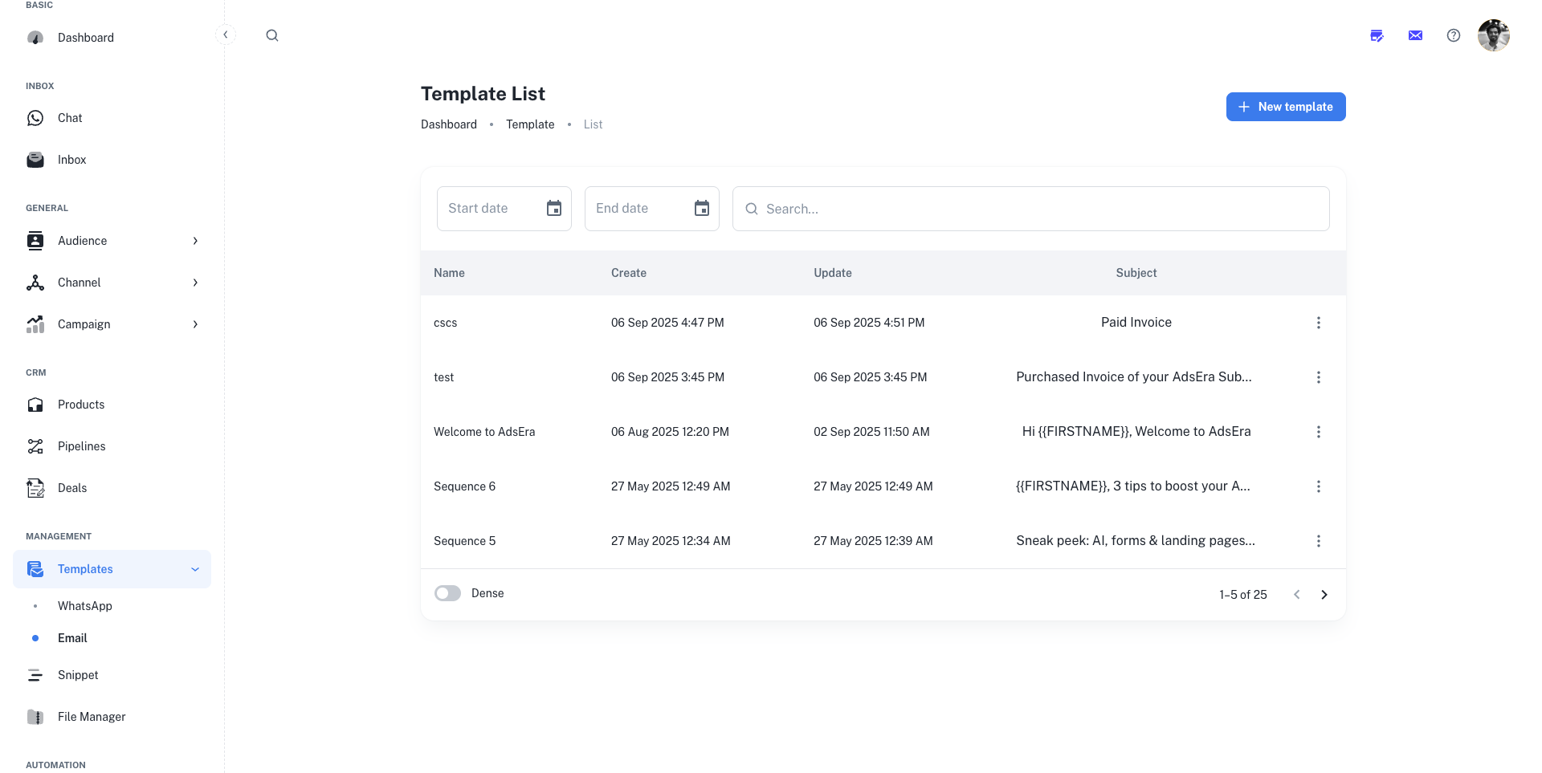Open row actions for Sequence 5 template
Viewport: 1542px width, 773px height.
1318,541
